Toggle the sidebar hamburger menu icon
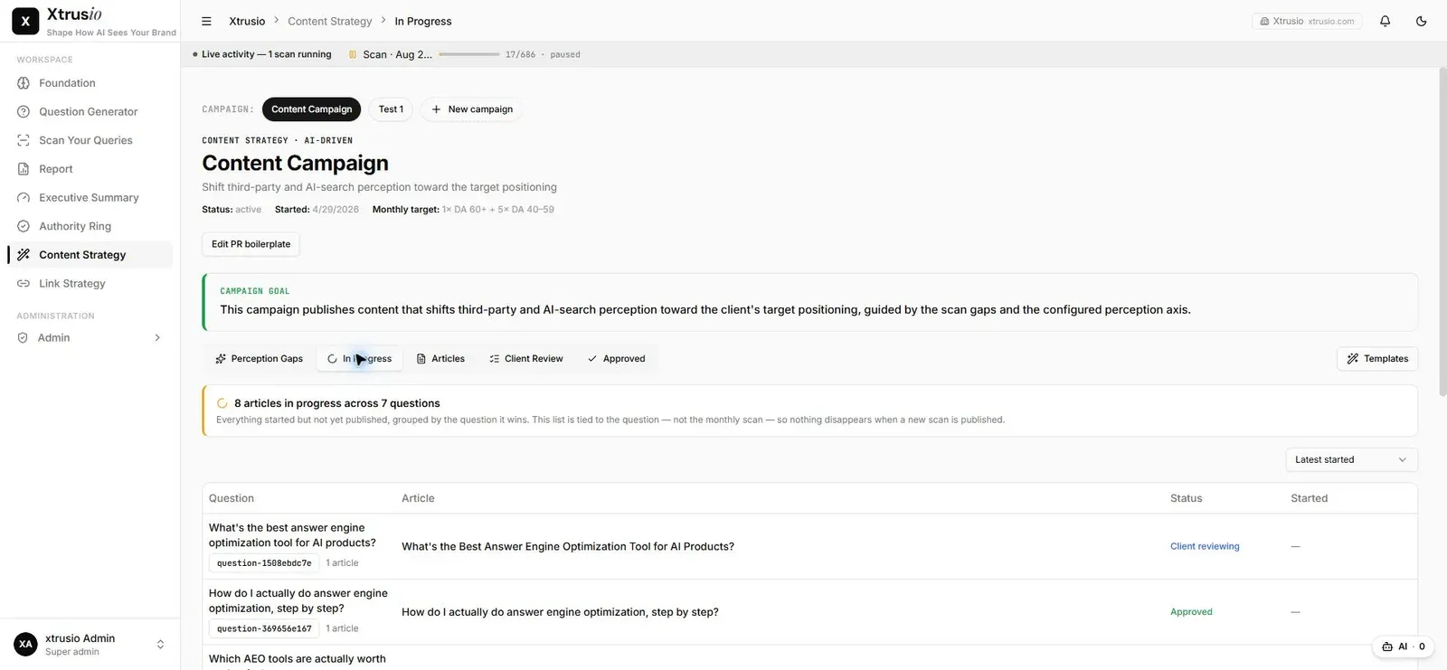Viewport: 1447px width, 670px height. [206, 21]
